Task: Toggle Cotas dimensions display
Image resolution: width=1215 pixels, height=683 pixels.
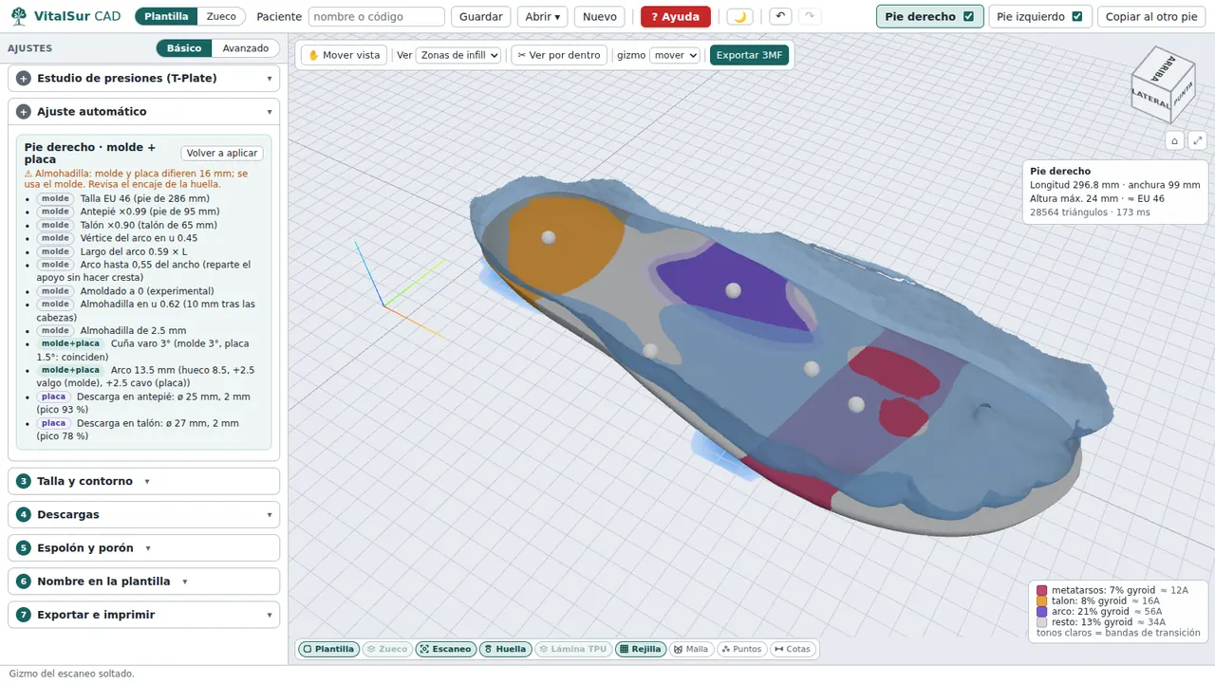Action: (793, 649)
